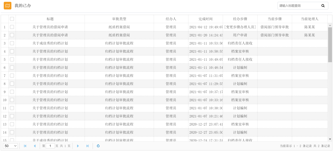334x151 pixels.
Task: Click the 审批类型 column header
Action: click(x=119, y=19)
